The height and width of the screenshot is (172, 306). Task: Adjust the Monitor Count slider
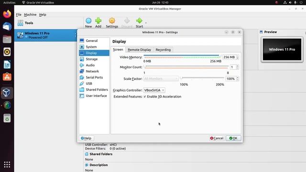tap(186, 67)
